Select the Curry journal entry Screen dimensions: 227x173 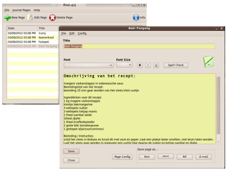click(x=33, y=33)
